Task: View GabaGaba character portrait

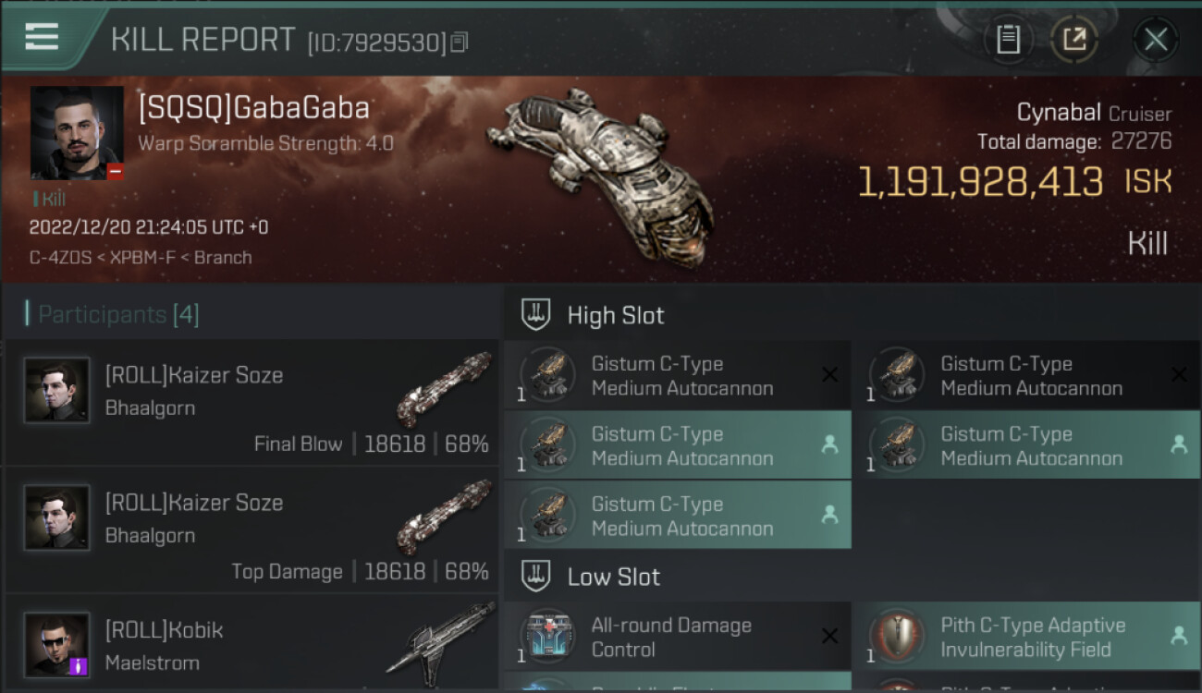Action: (x=77, y=133)
